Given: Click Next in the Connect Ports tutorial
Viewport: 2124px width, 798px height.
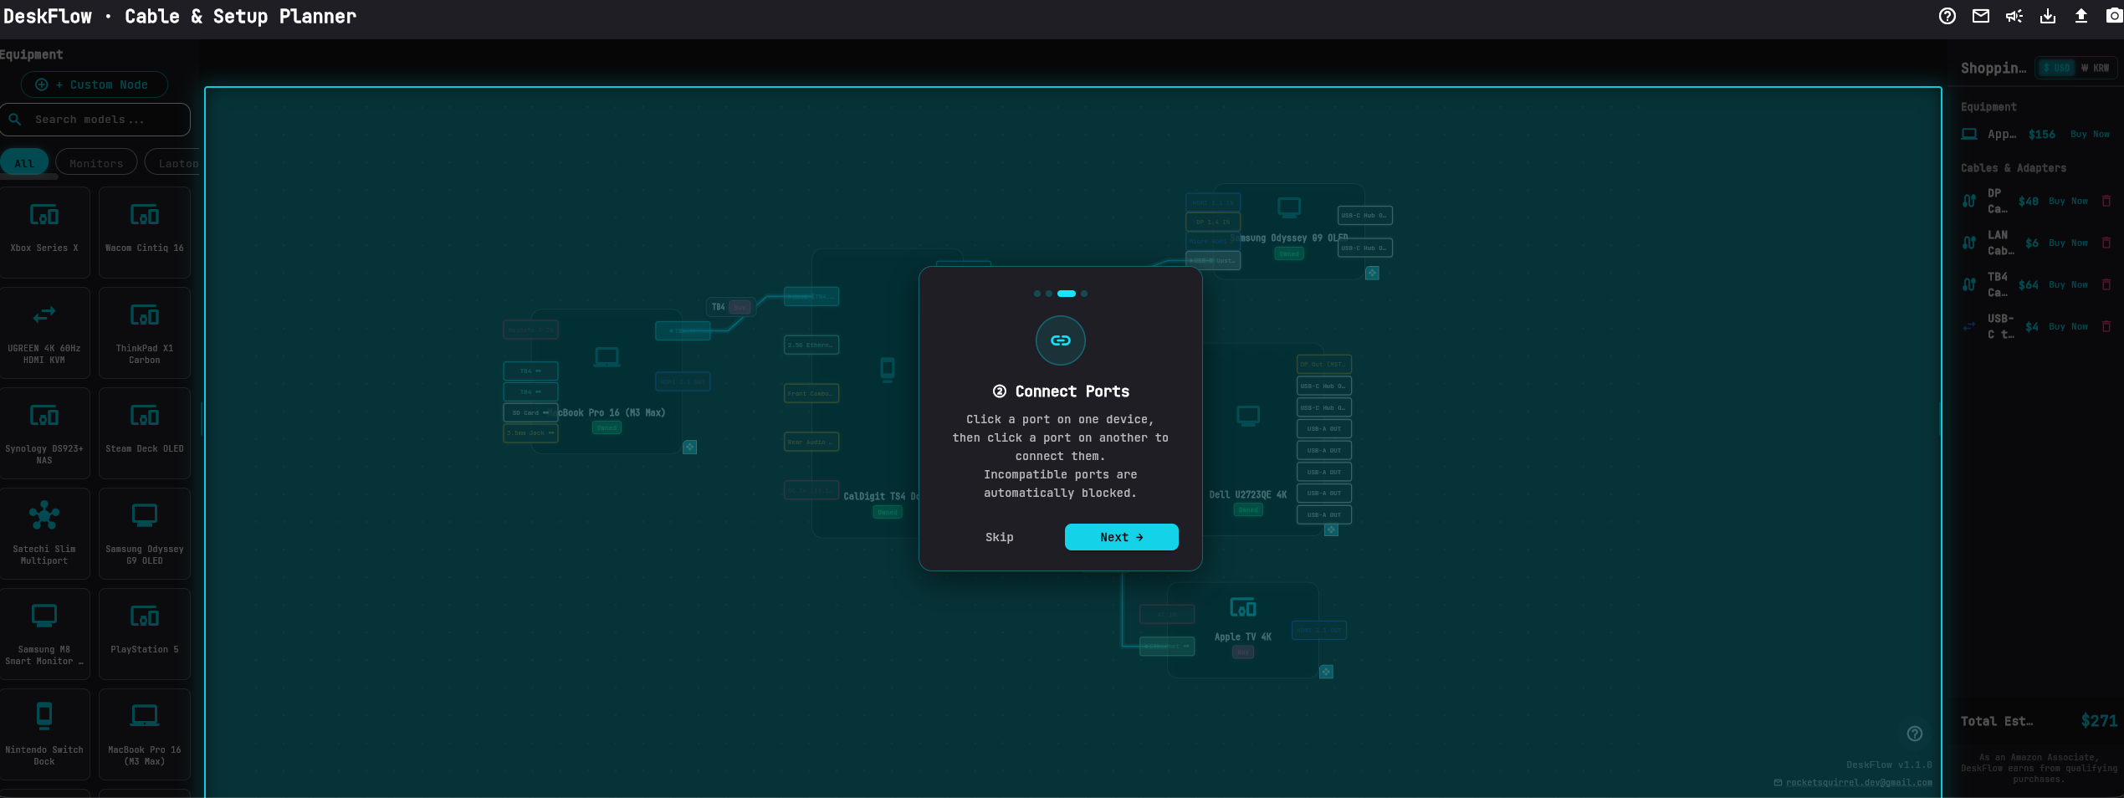Looking at the screenshot, I should coord(1121,536).
